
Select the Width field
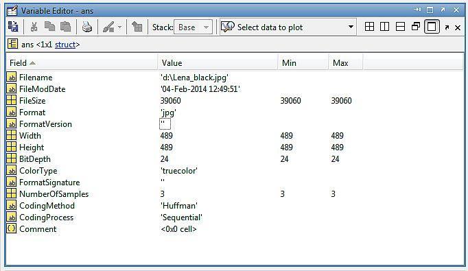pos(30,136)
